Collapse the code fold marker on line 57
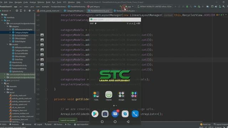The image size is (228, 128). tap(46, 99)
